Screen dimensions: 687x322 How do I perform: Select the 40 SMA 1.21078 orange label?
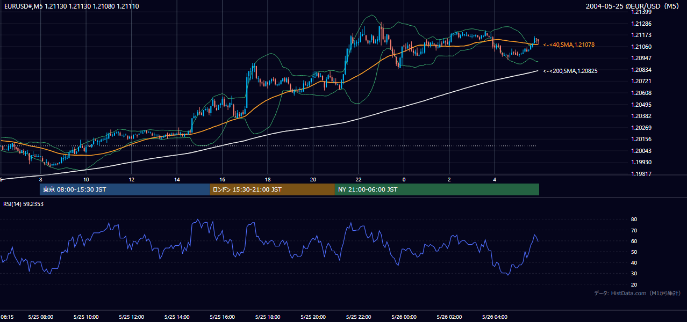(569, 45)
